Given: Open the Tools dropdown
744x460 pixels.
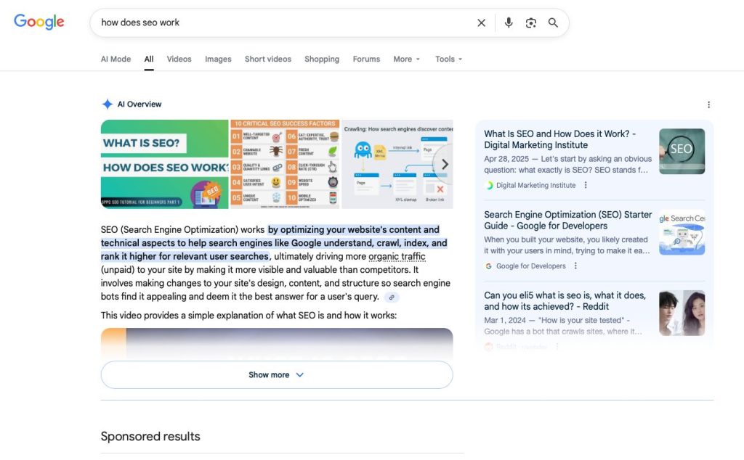Looking at the screenshot, I should tap(448, 59).
